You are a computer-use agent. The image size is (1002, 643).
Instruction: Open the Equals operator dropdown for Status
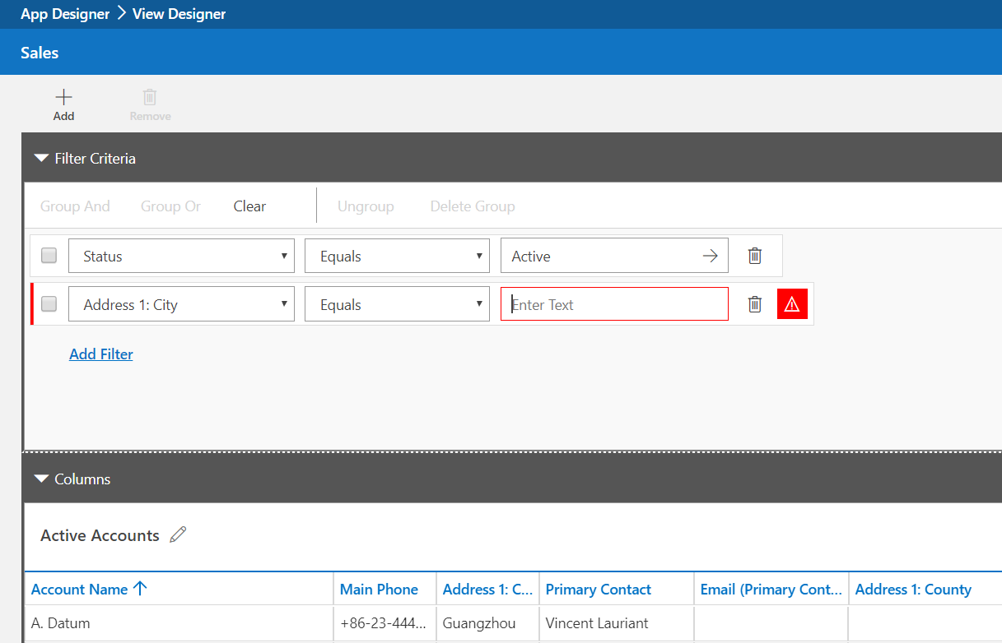click(x=397, y=256)
